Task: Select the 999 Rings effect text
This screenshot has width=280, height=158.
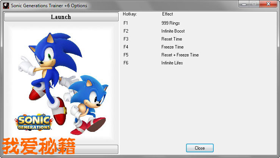Action: point(171,23)
